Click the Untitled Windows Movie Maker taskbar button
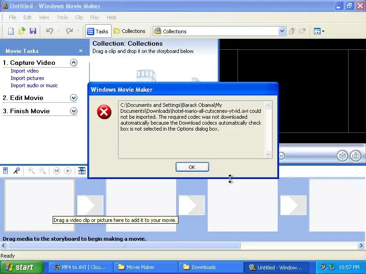The height and width of the screenshot is (274, 366). coord(277,267)
